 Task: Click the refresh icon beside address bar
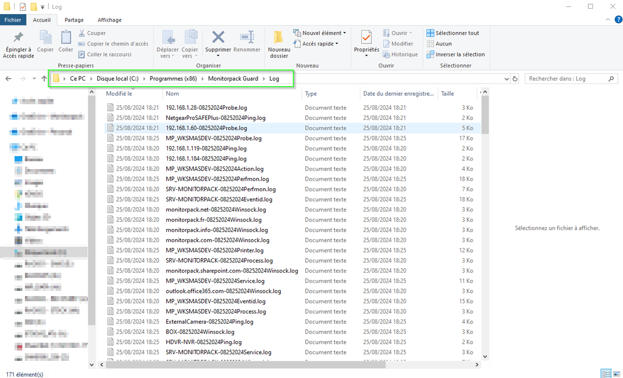point(515,79)
